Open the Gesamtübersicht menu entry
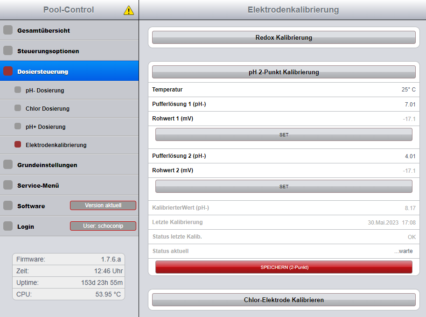This screenshot has width=426, height=317. point(69,30)
